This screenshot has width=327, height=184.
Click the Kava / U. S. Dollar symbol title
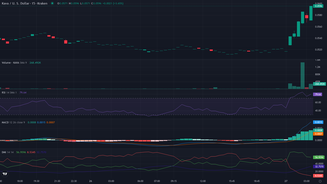25,3
